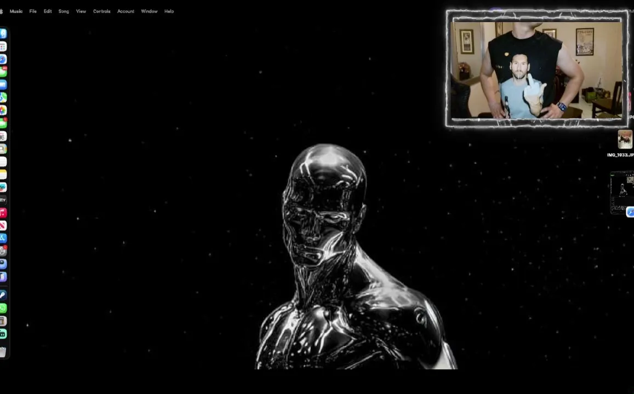Select the dark screenshot file on desktop
634x394 pixels.
(622, 193)
